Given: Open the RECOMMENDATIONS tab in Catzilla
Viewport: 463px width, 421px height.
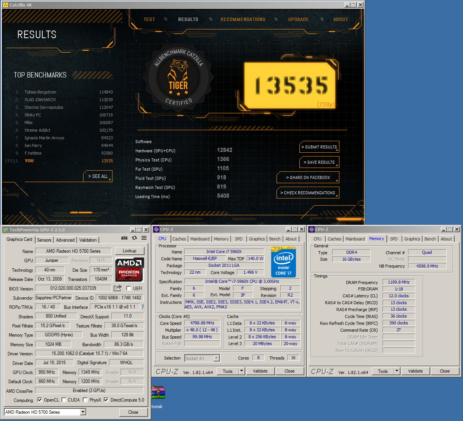Looking at the screenshot, I should (243, 19).
